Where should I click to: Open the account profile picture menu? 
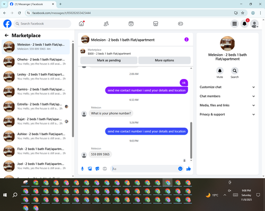pyautogui.click(x=254, y=24)
